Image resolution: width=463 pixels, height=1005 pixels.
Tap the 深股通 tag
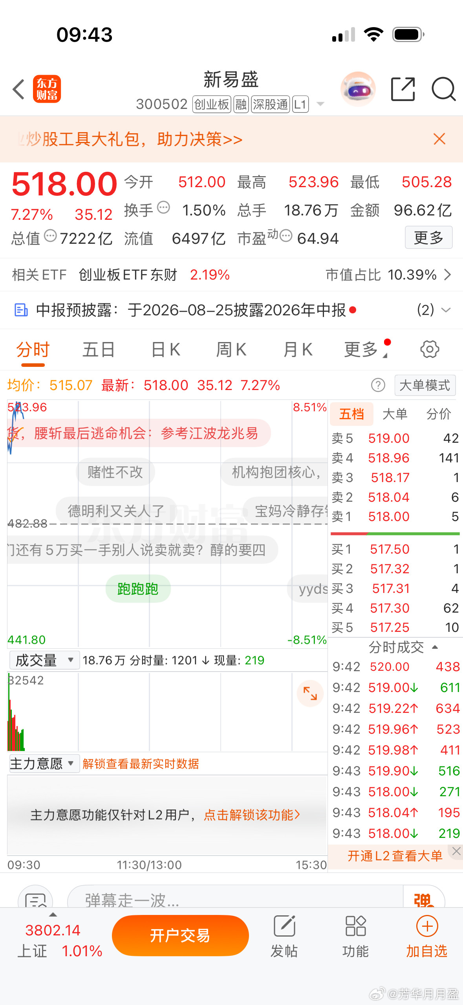[x=271, y=104]
